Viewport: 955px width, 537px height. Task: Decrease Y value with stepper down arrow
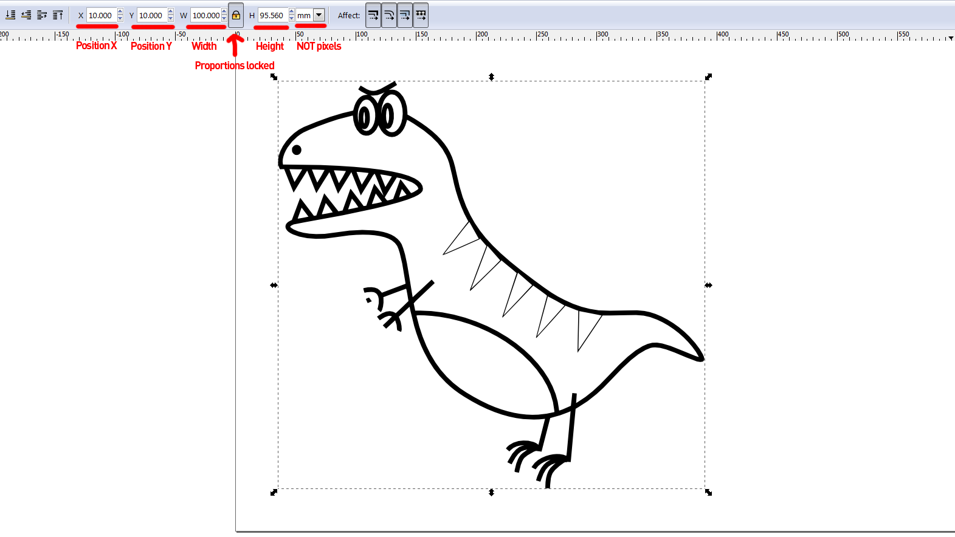171,19
